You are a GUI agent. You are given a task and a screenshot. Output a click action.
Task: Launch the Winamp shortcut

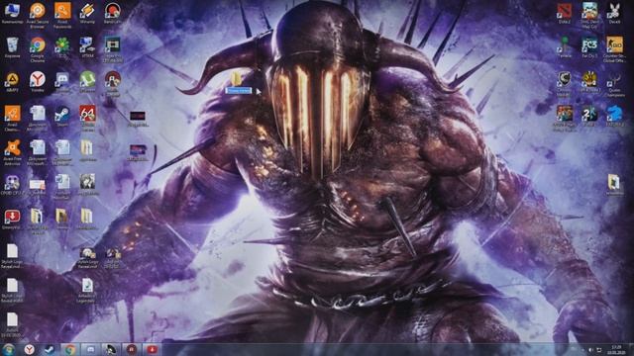coord(87,13)
